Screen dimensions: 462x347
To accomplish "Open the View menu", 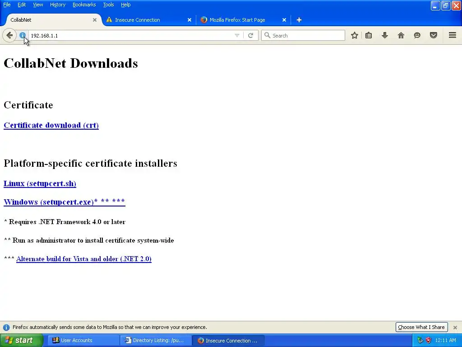I will click(x=38, y=5).
